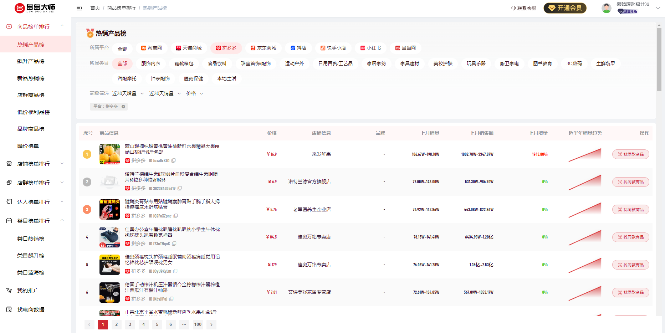Remove the 平台：拼多多 filter tag
665x333 pixels.
[123, 107]
